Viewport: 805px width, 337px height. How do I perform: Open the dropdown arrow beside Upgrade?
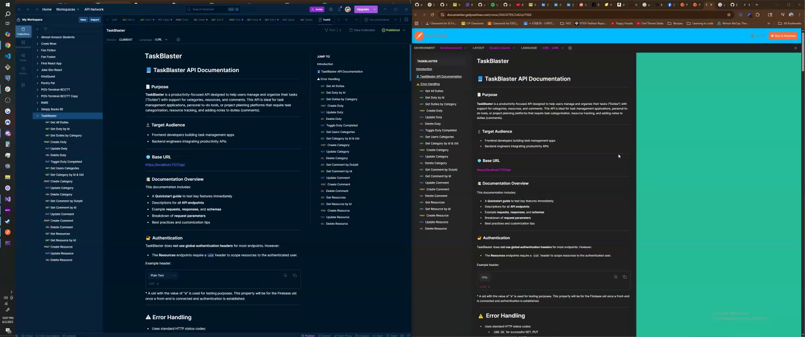(374, 9)
